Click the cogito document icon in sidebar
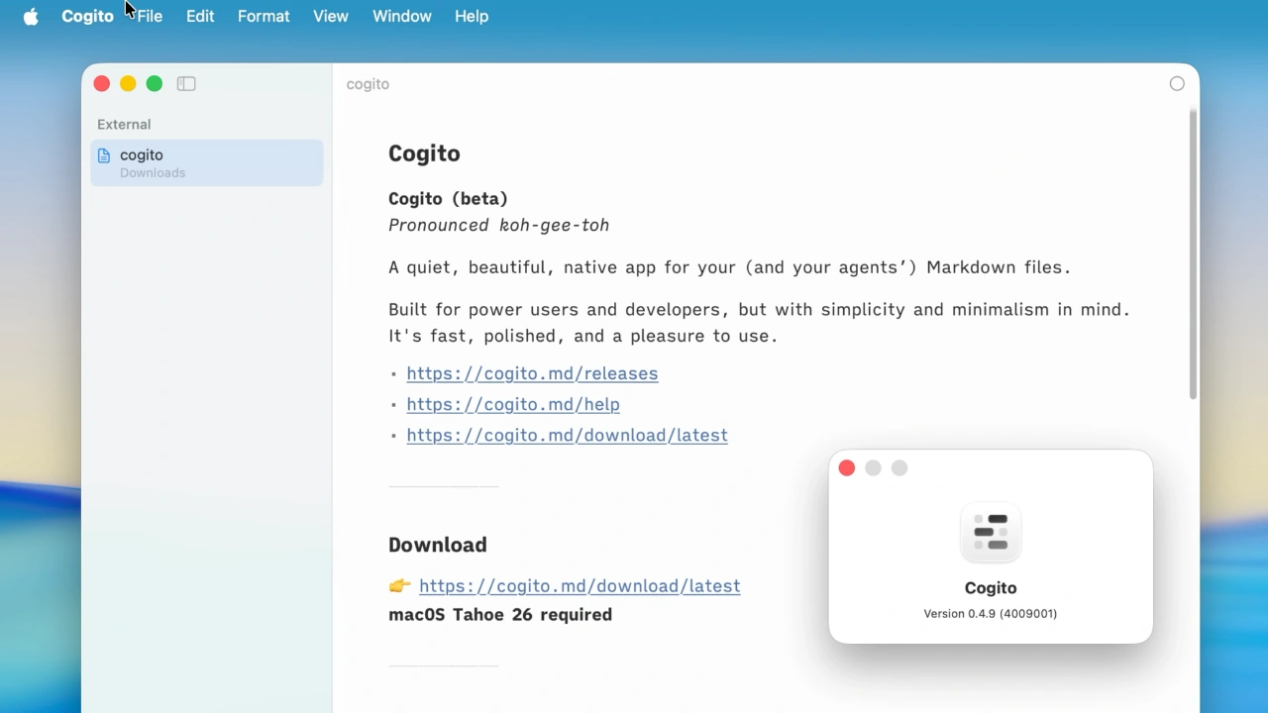Viewport: 1268px width, 713px height. (104, 155)
